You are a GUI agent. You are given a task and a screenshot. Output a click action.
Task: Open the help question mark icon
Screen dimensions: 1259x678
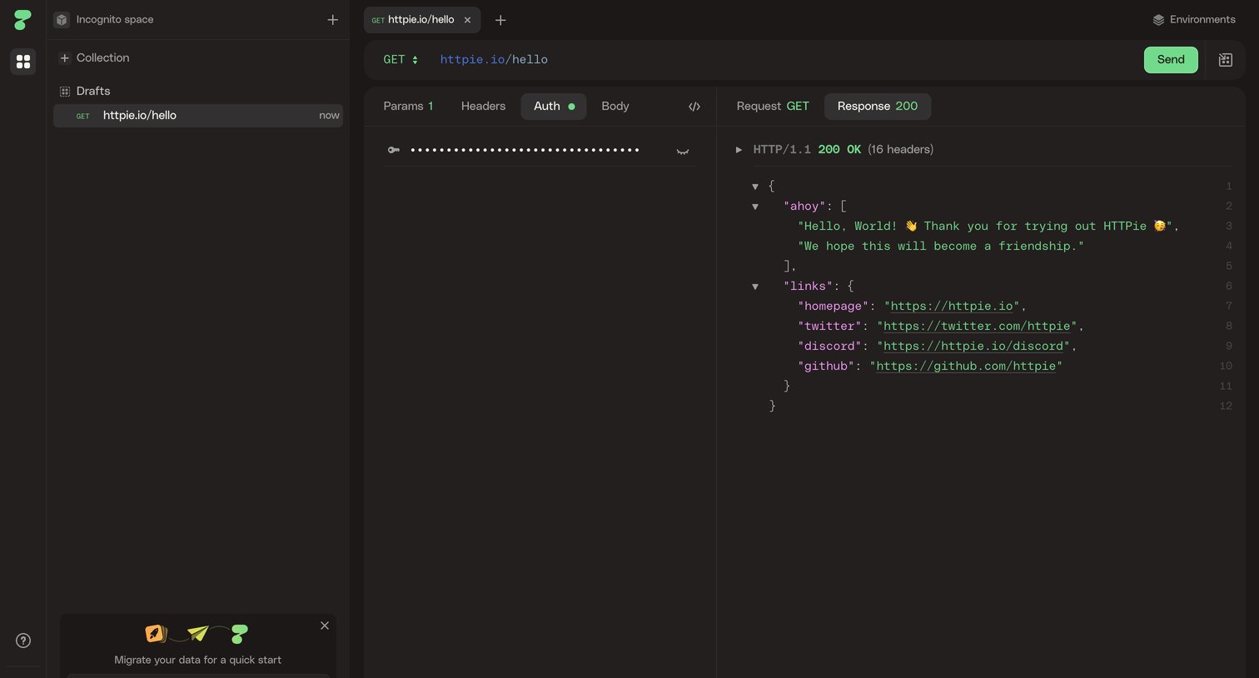click(23, 641)
